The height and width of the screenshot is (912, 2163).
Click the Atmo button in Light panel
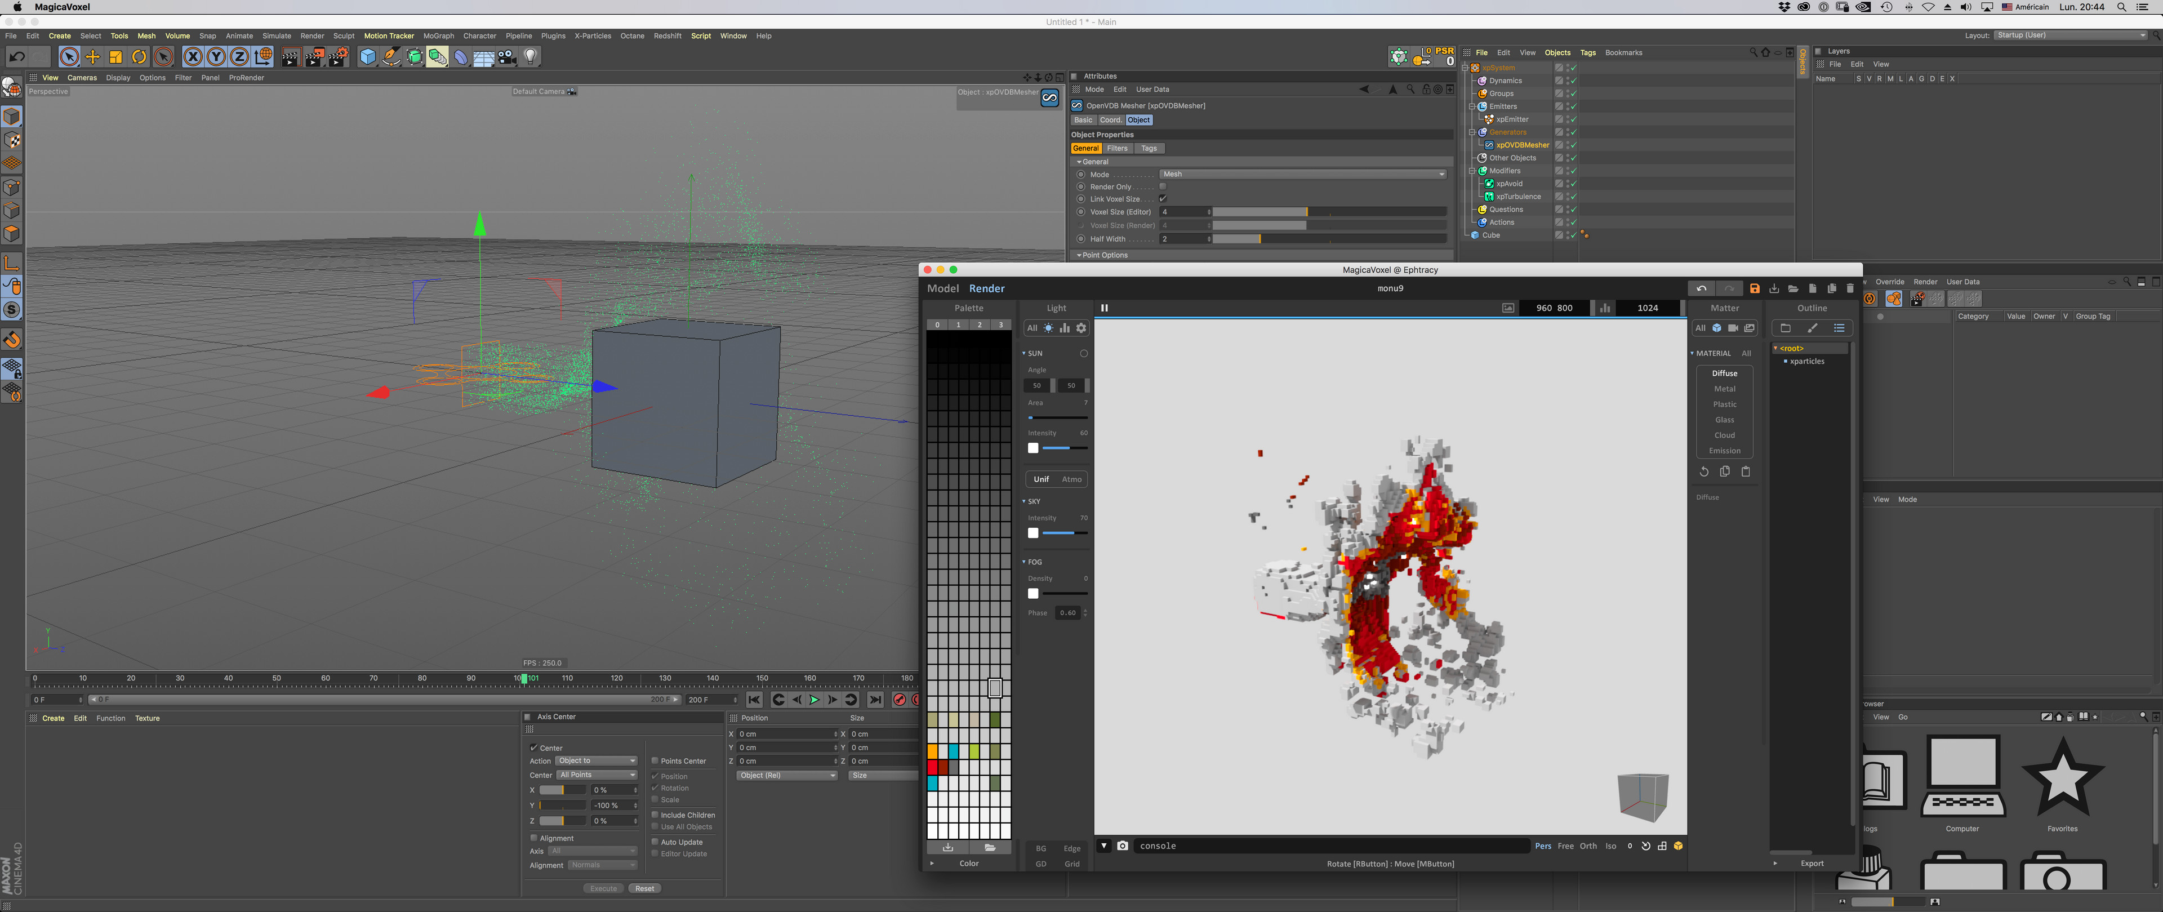[x=1071, y=479]
